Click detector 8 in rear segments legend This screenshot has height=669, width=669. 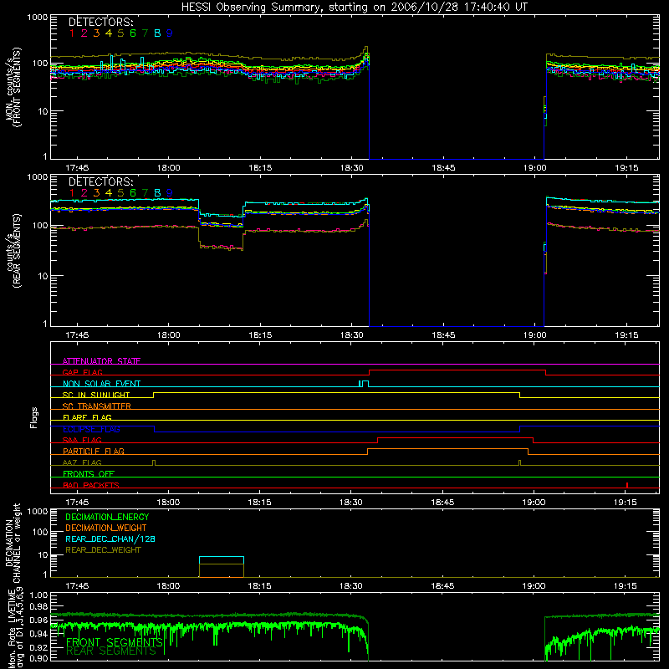pos(157,193)
